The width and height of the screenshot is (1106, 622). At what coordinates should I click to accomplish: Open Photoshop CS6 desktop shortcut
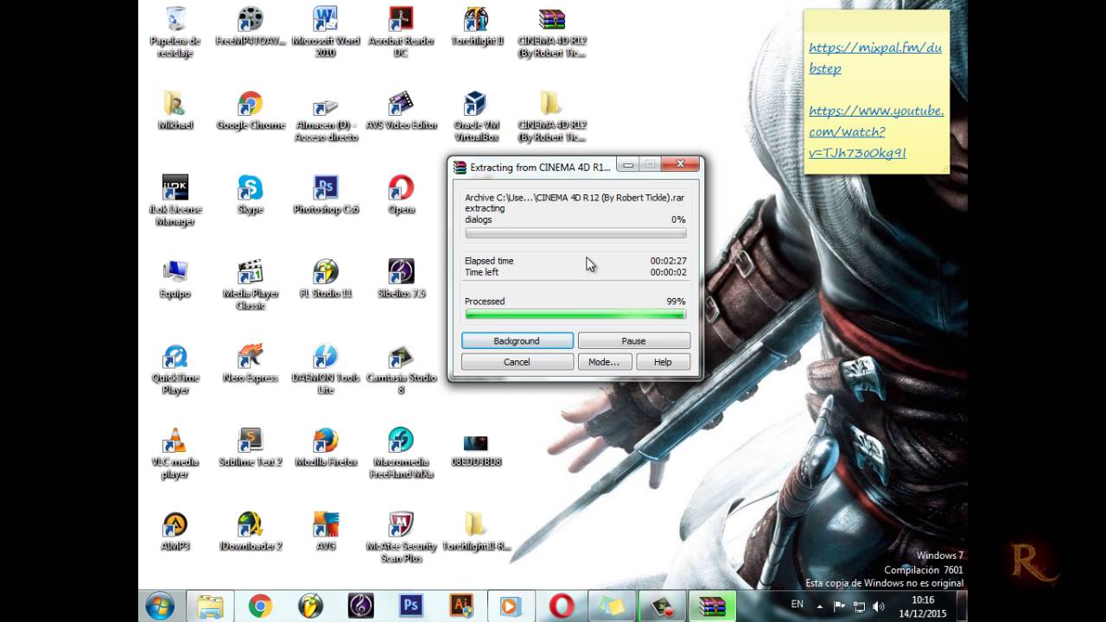click(326, 195)
